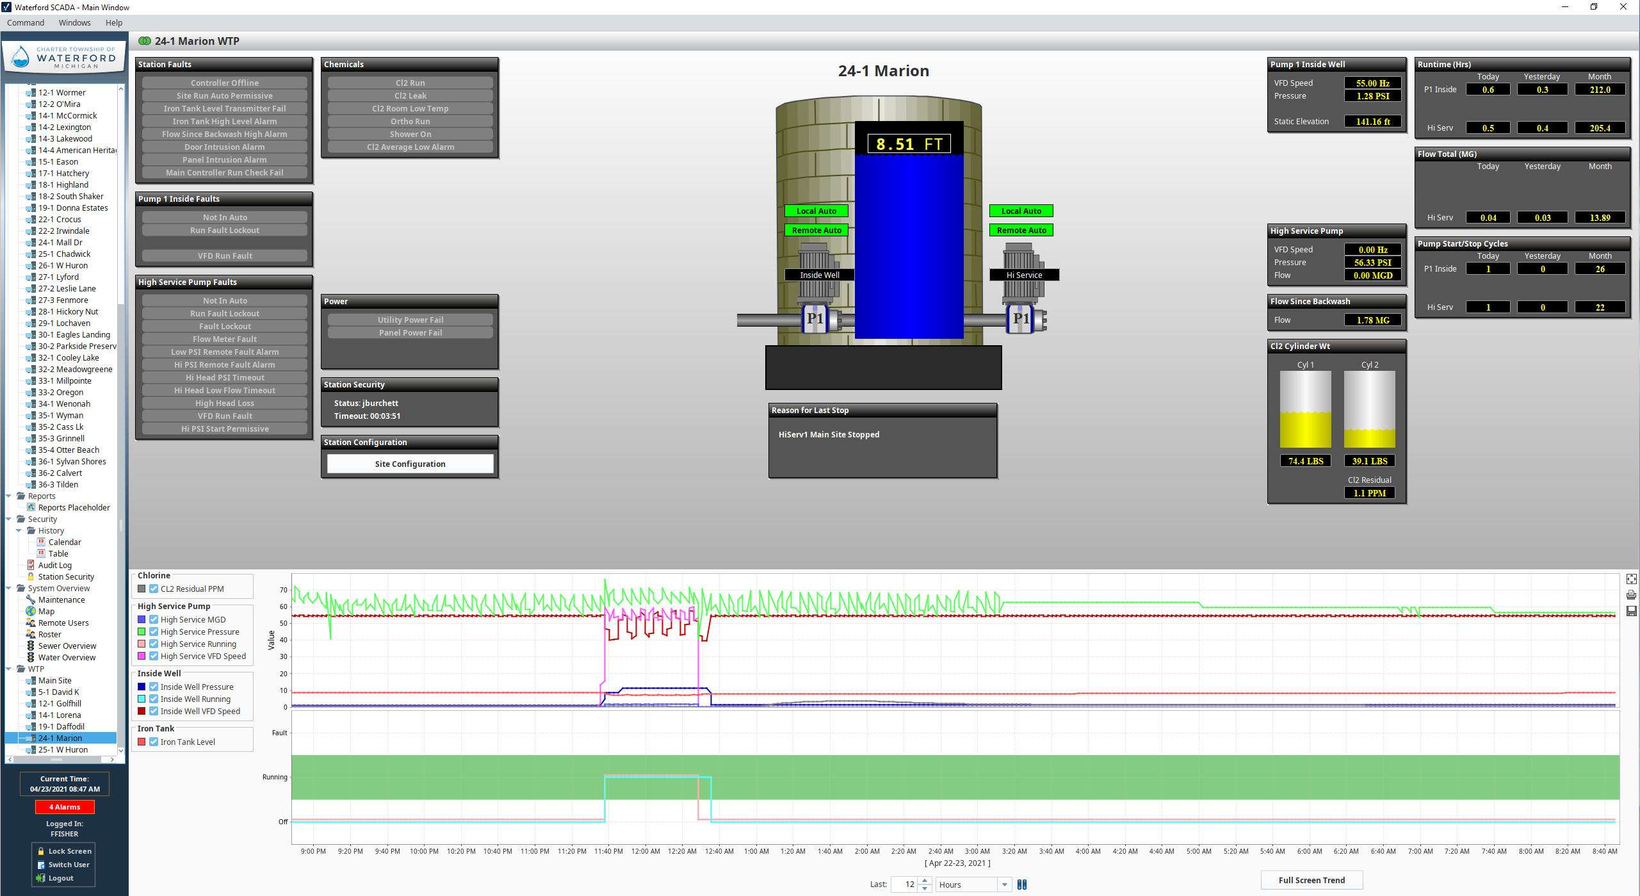Image resolution: width=1640 pixels, height=896 pixels.
Task: Click the Full Screen Trend button
Action: (1311, 880)
